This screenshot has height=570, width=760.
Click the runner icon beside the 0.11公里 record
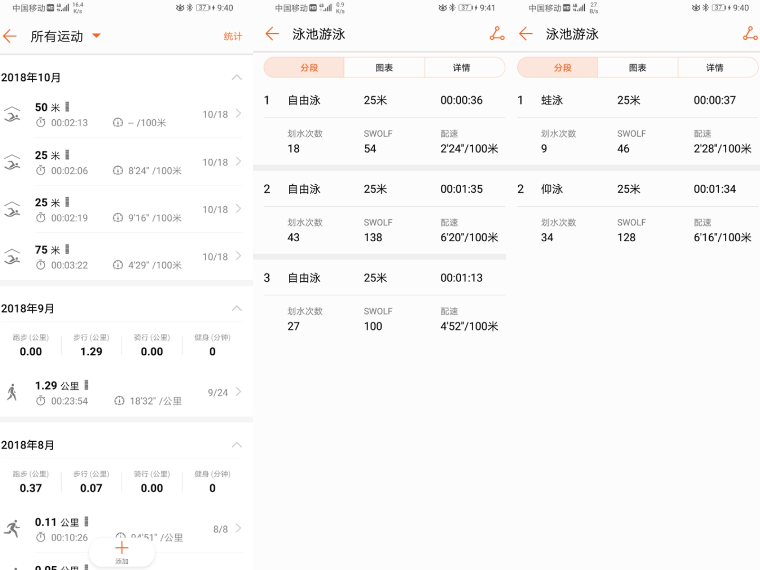click(12, 529)
